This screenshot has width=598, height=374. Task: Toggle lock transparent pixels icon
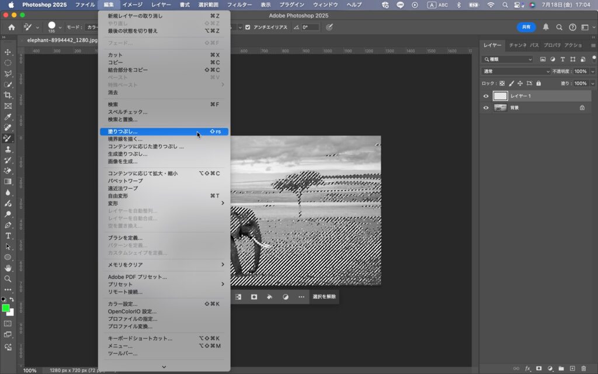pos(502,83)
